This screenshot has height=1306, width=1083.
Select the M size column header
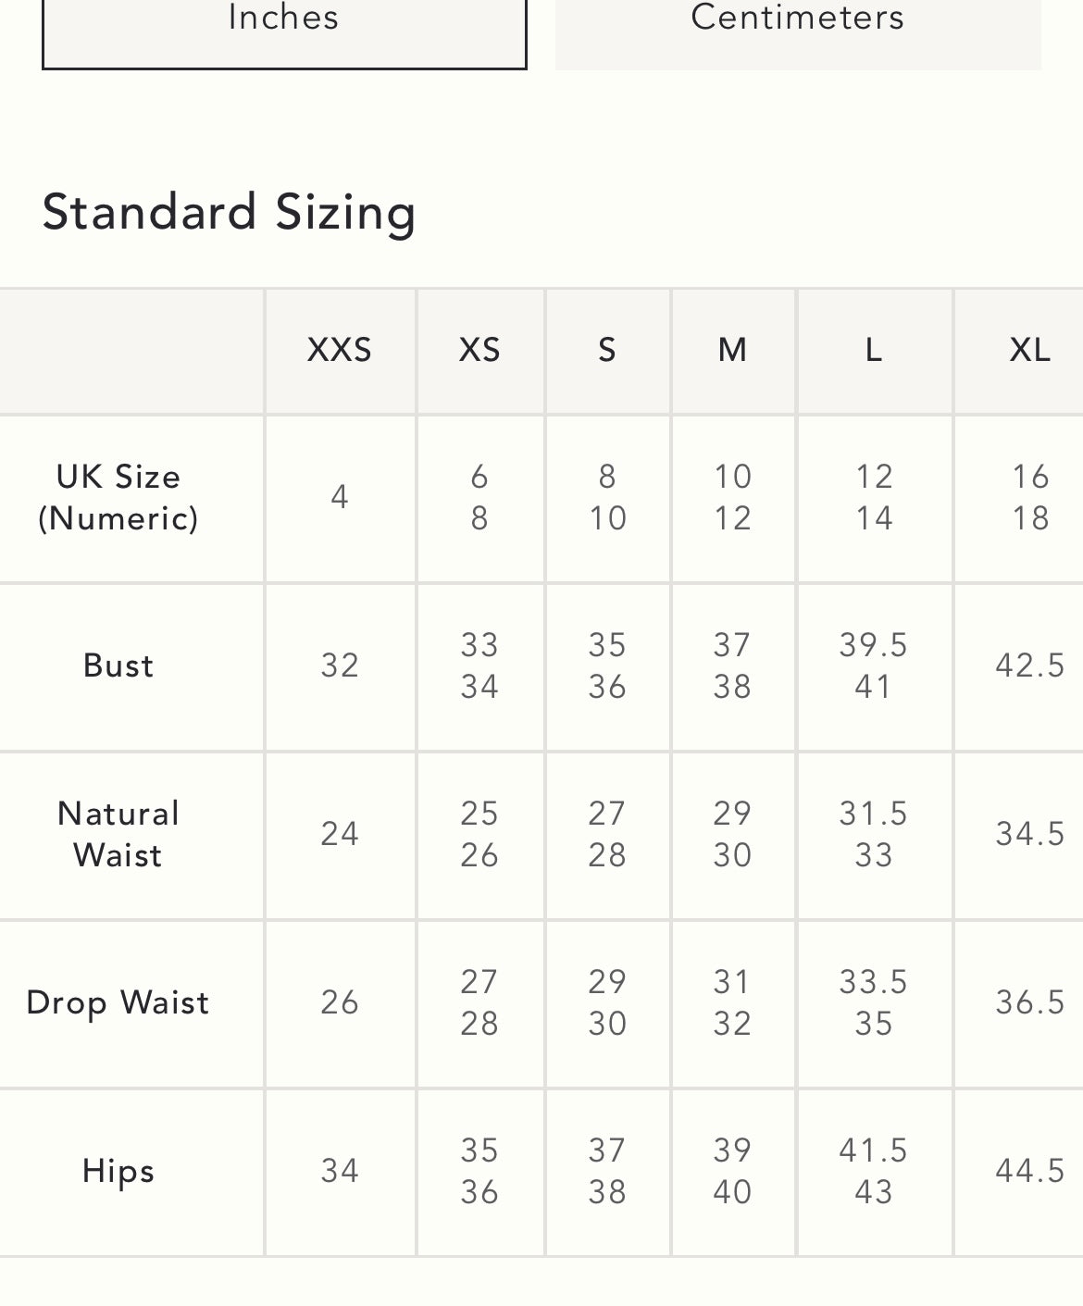[x=732, y=350]
